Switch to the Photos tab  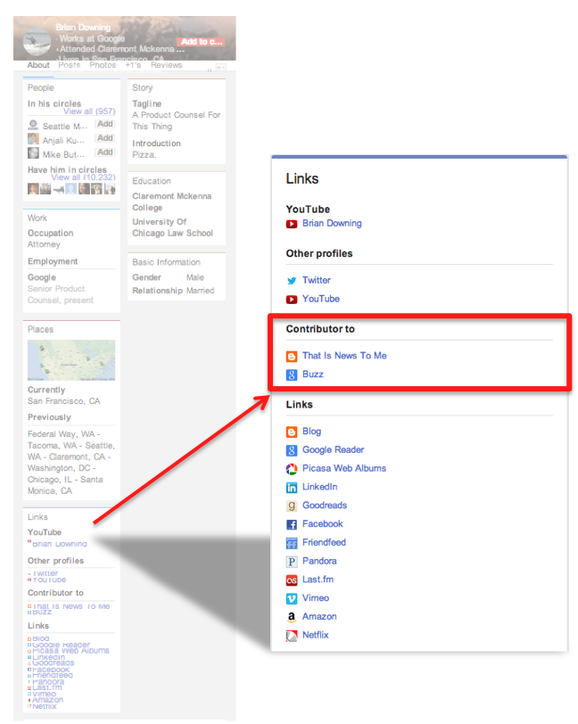coord(103,65)
